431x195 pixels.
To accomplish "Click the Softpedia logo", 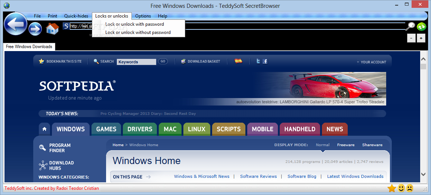I will (x=78, y=86).
